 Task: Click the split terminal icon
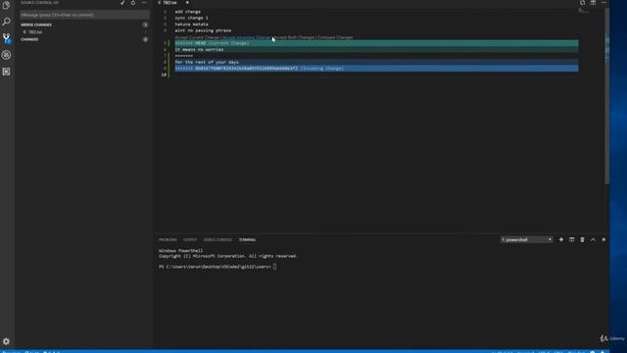[x=572, y=239]
